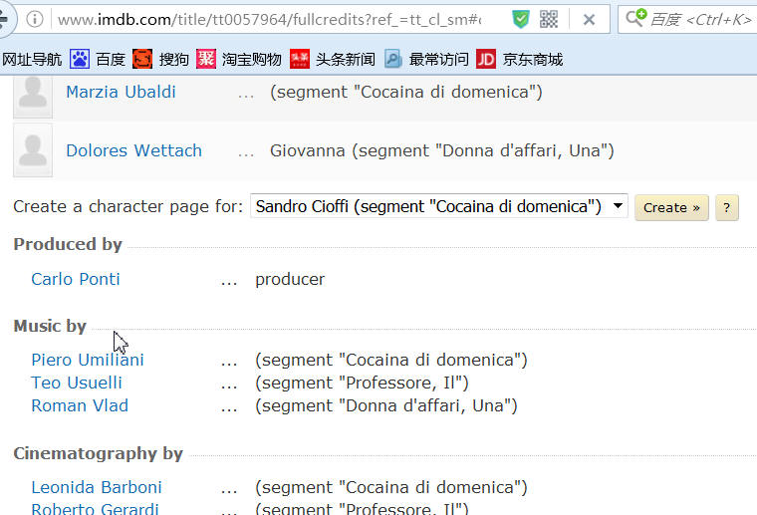757x515 pixels.
Task: Click the 头条新闻 bookmark label
Action: 346,60
